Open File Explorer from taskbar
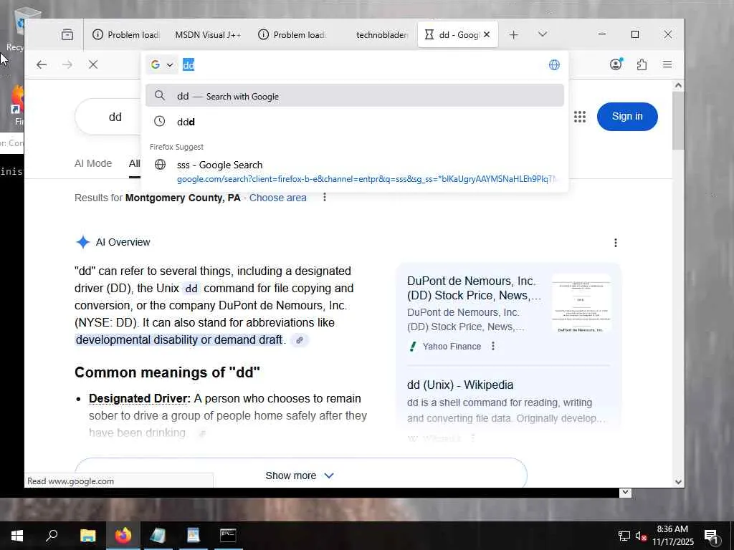Screen dimensions: 734x550 [x=87, y=536]
